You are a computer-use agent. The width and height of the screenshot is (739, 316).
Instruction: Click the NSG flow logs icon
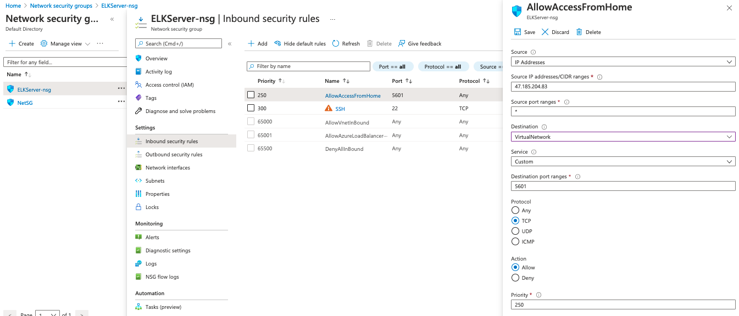[138, 276]
